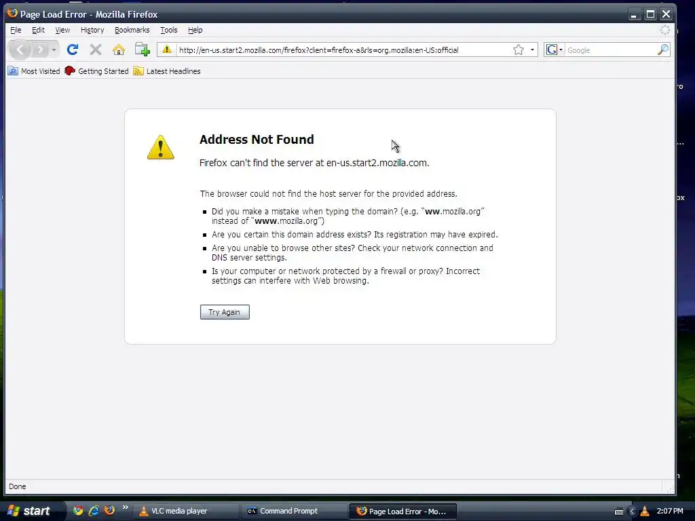Switch to VLC media player taskbar button
Screen dimensions: 695x521
pyautogui.click(x=186, y=512)
